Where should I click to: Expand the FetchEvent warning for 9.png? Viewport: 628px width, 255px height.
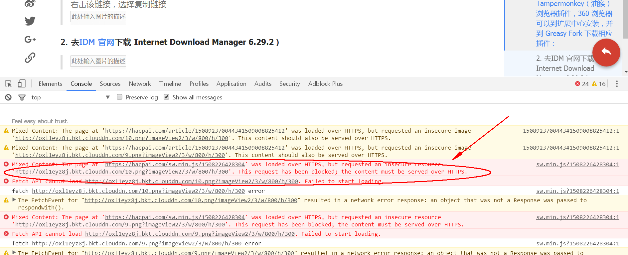click(14, 252)
